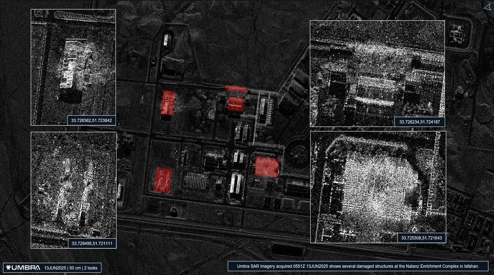494x275 pixels.
Task: Open the lower-right inset showing large bright structure
Action: tap(378, 187)
